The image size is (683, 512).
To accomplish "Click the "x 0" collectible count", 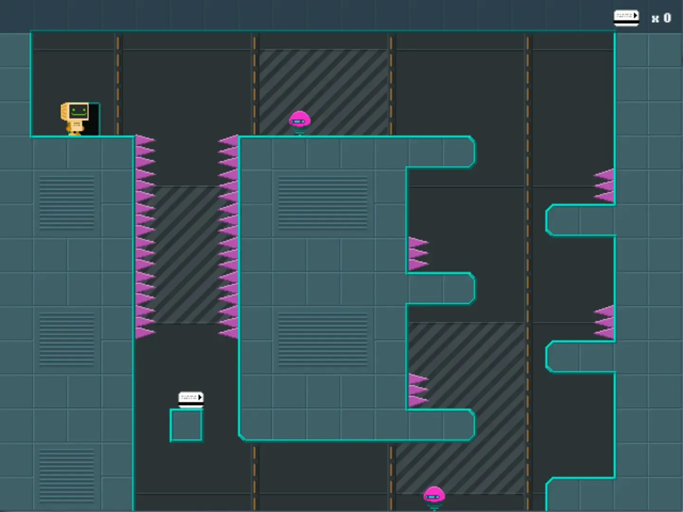I will coord(661,18).
